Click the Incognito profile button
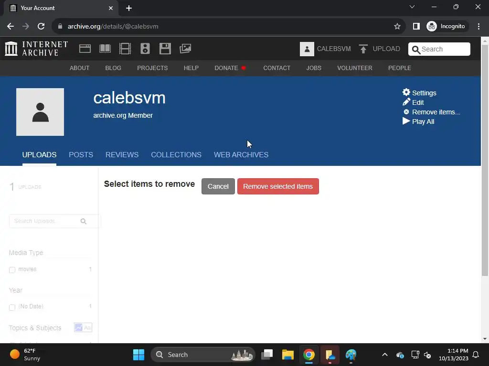The width and height of the screenshot is (489, 366). 446,27
